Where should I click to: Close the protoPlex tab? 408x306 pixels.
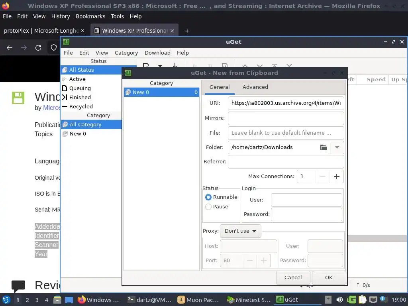click(x=82, y=31)
